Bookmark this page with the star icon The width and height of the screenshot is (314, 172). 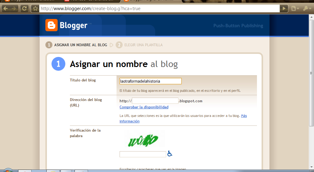[35, 9]
